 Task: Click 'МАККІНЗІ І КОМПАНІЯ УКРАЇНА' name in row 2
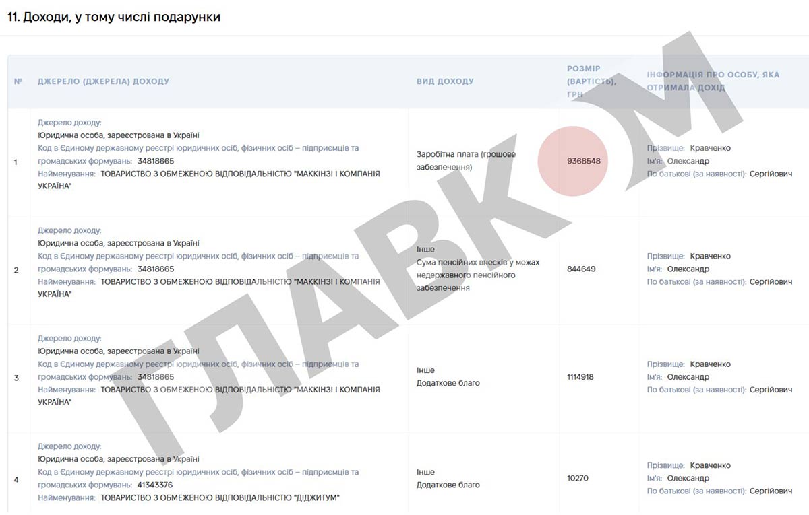pyautogui.click(x=209, y=288)
